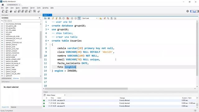Viewport: 199px width, 112px height.
Task: Create a new stored procedure icon
Action: [x=26, y=11]
